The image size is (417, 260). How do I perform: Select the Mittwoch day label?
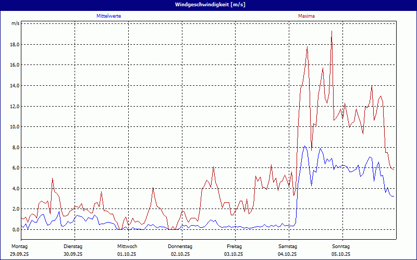[x=127, y=246]
